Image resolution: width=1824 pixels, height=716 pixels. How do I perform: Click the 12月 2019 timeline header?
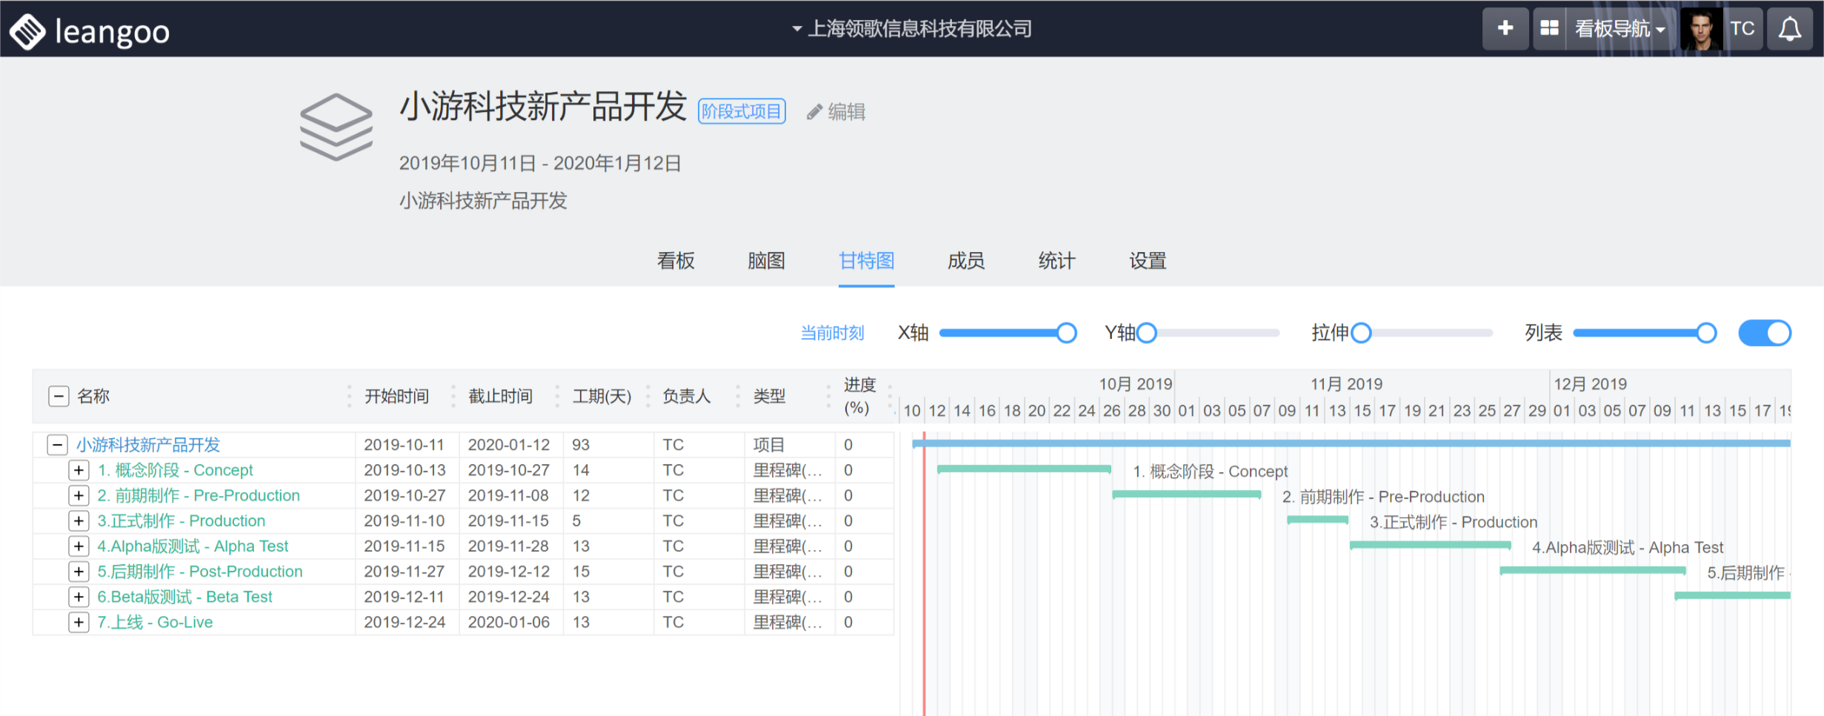1590,384
